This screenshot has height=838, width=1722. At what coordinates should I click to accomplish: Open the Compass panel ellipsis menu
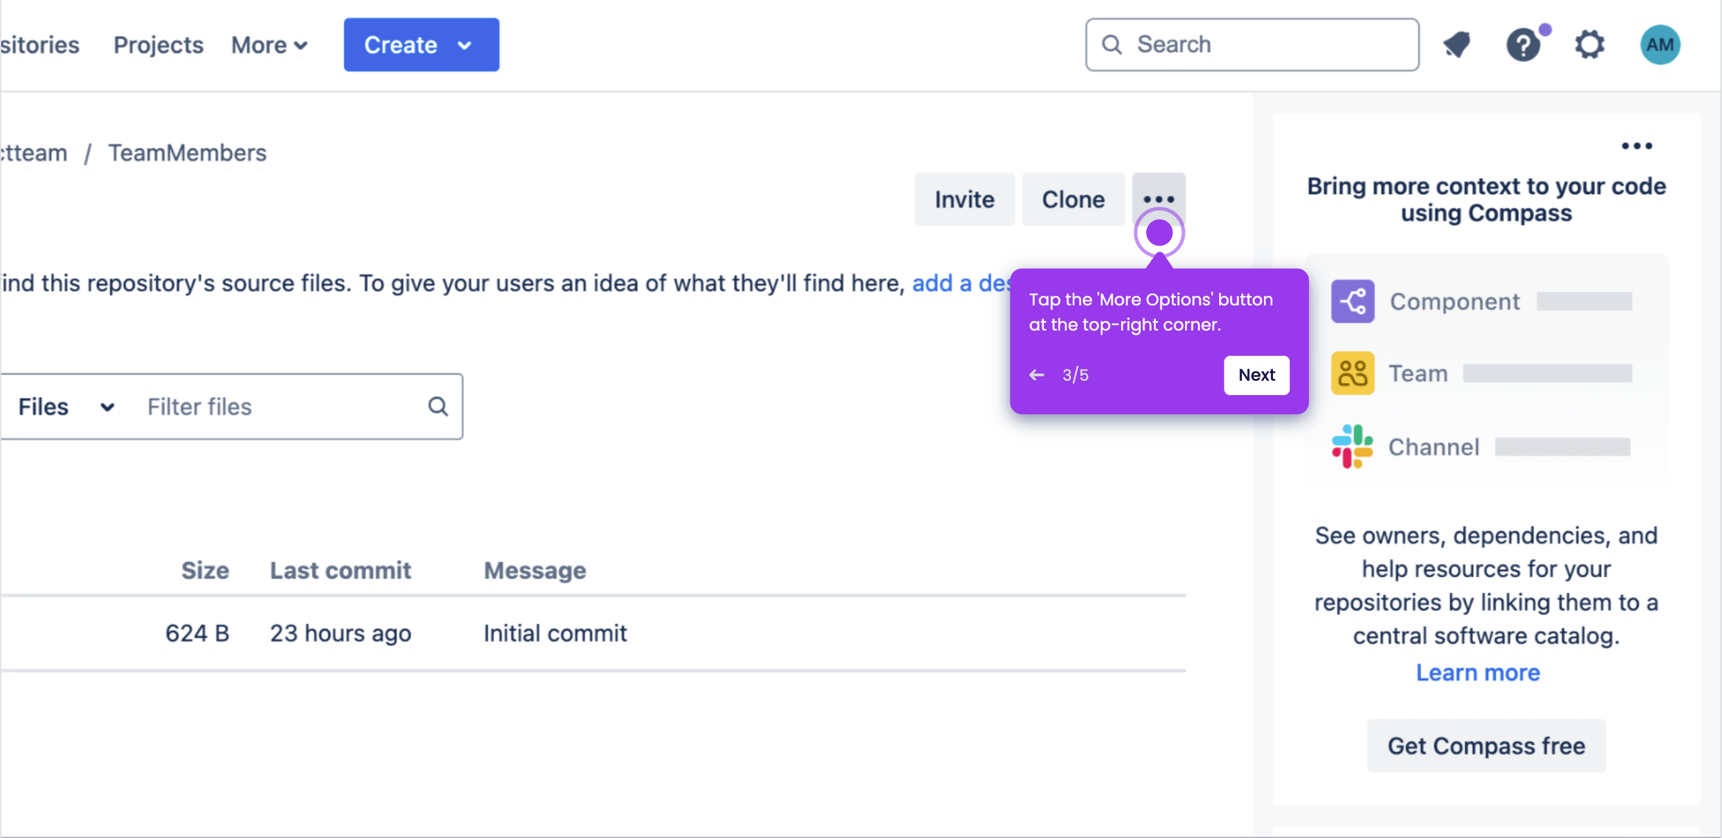(1636, 146)
